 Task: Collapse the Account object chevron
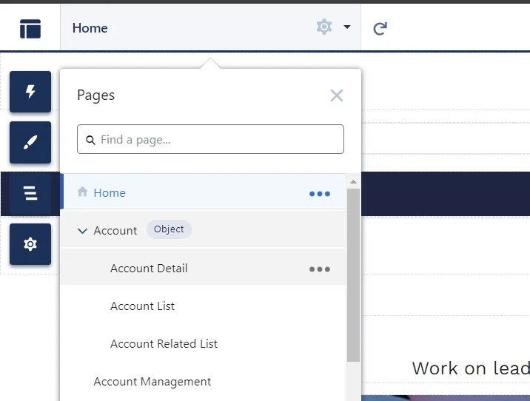tap(82, 231)
